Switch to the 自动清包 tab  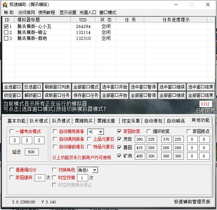pos(153,121)
